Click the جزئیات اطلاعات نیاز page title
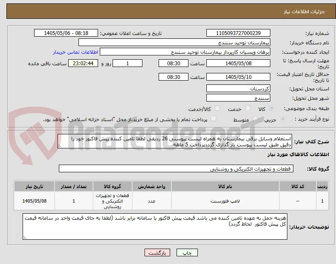Viewport: 336px width, 264px height. (x=304, y=12)
